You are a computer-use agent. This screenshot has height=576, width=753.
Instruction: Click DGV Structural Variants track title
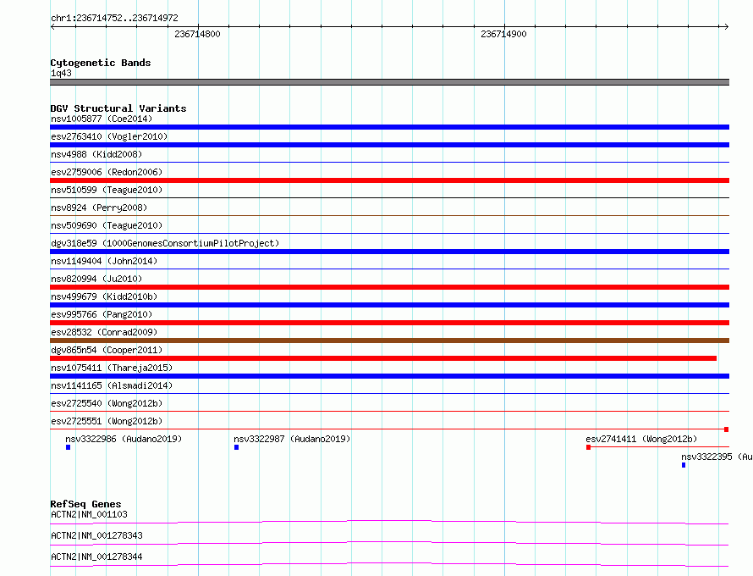point(118,108)
